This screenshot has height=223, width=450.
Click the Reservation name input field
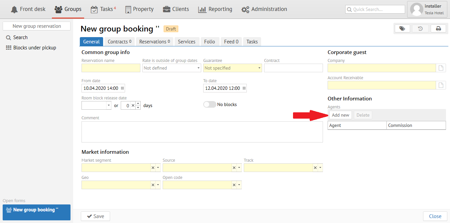(111, 68)
